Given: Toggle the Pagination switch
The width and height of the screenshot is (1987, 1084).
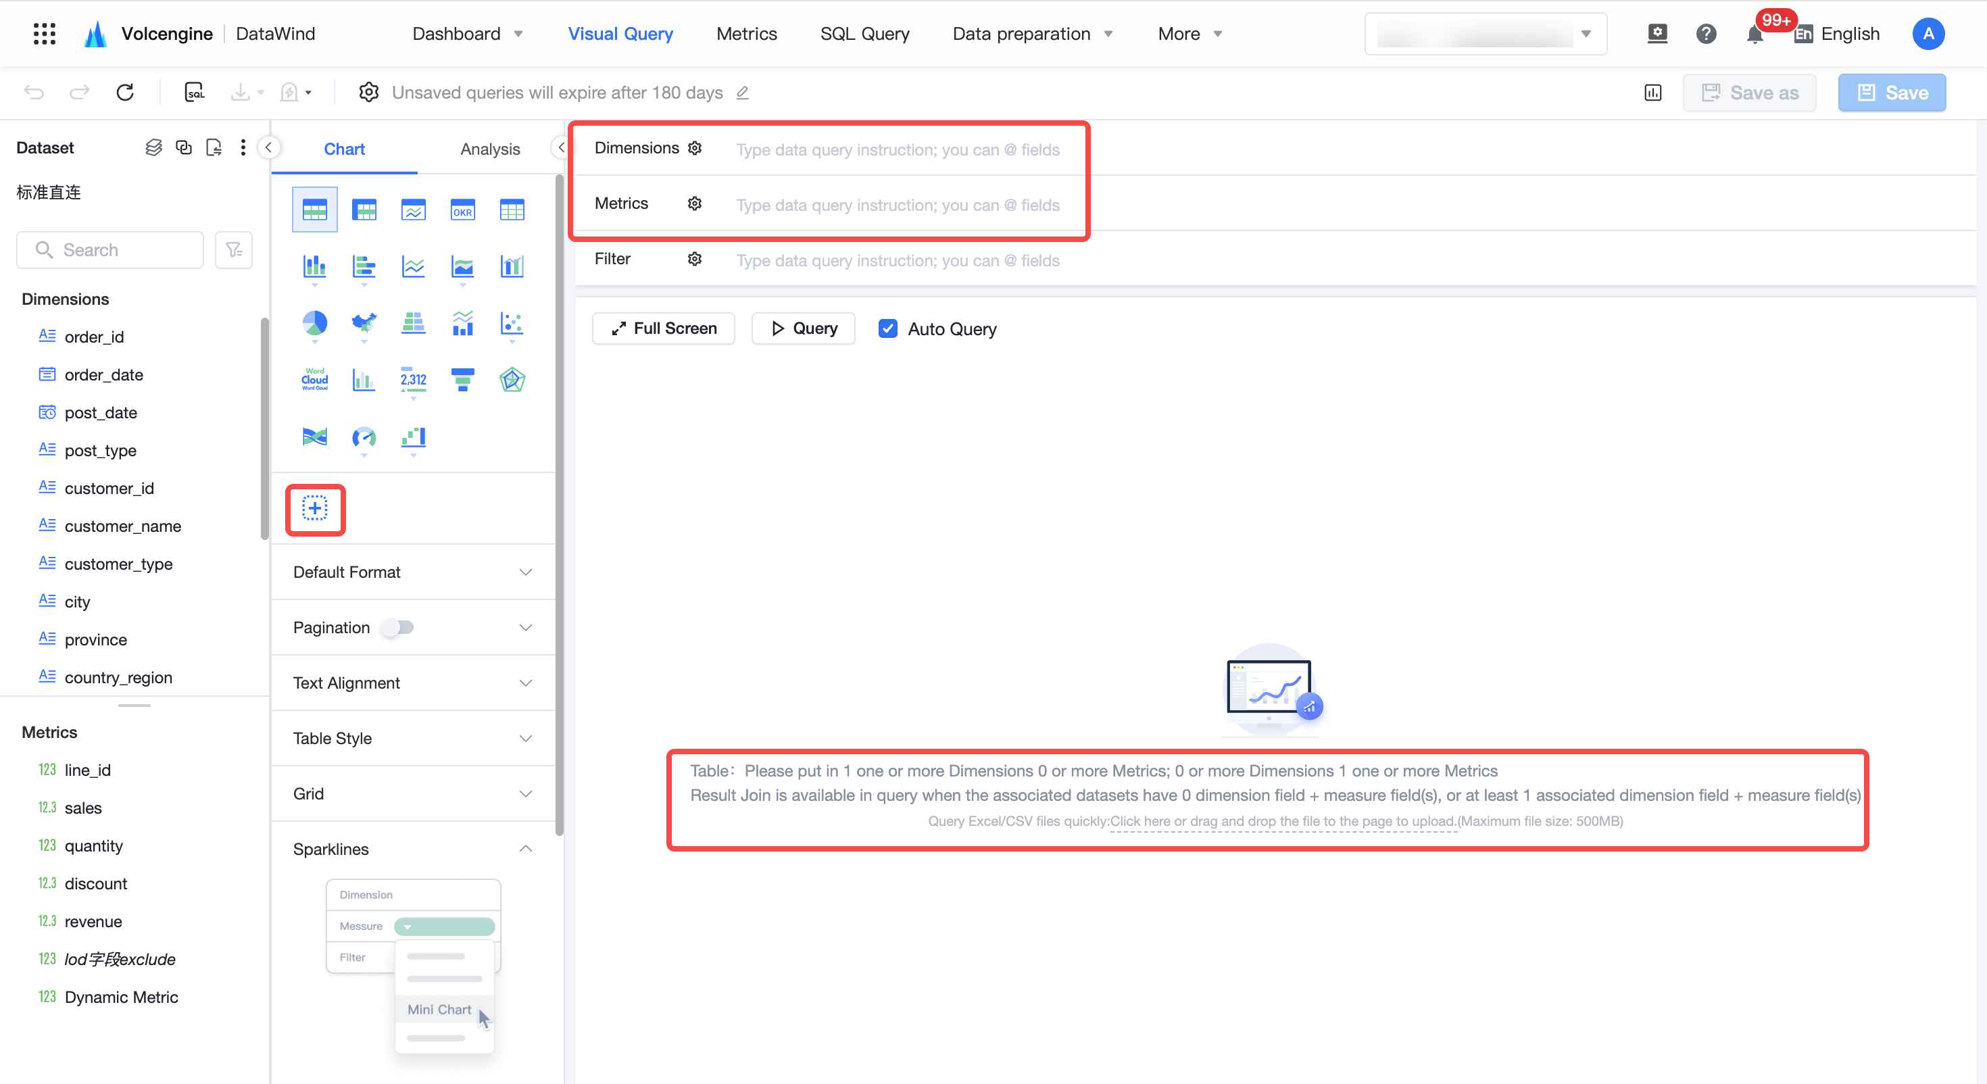Looking at the screenshot, I should (398, 627).
